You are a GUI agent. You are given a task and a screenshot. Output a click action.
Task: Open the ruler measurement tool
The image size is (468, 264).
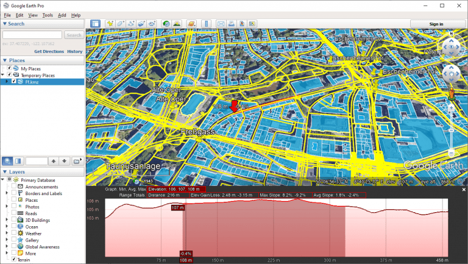pyautogui.click(x=206, y=24)
